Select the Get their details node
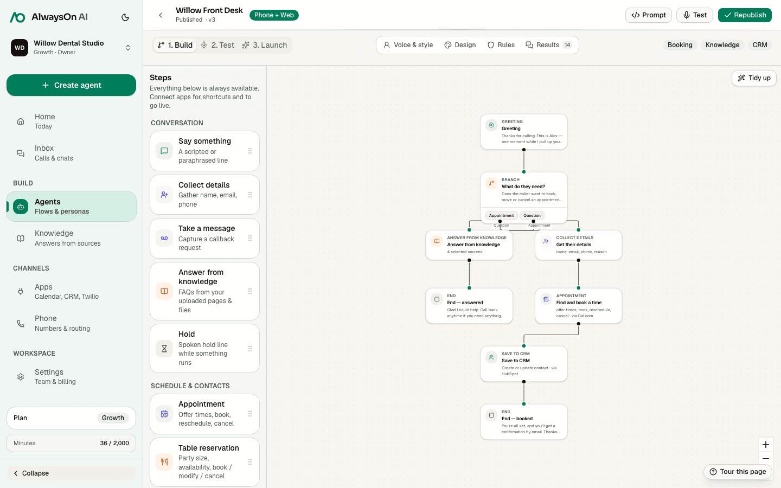 coord(579,245)
